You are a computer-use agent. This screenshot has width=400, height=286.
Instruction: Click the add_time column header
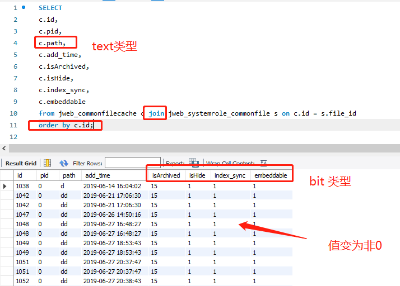click(x=97, y=175)
